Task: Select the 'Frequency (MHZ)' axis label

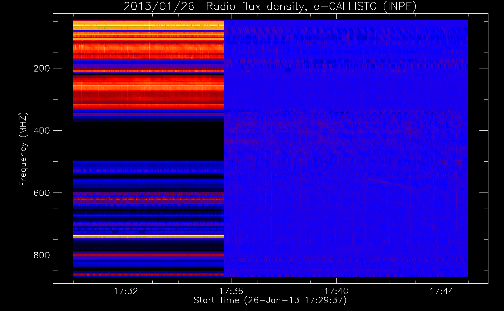Action: tap(23, 149)
